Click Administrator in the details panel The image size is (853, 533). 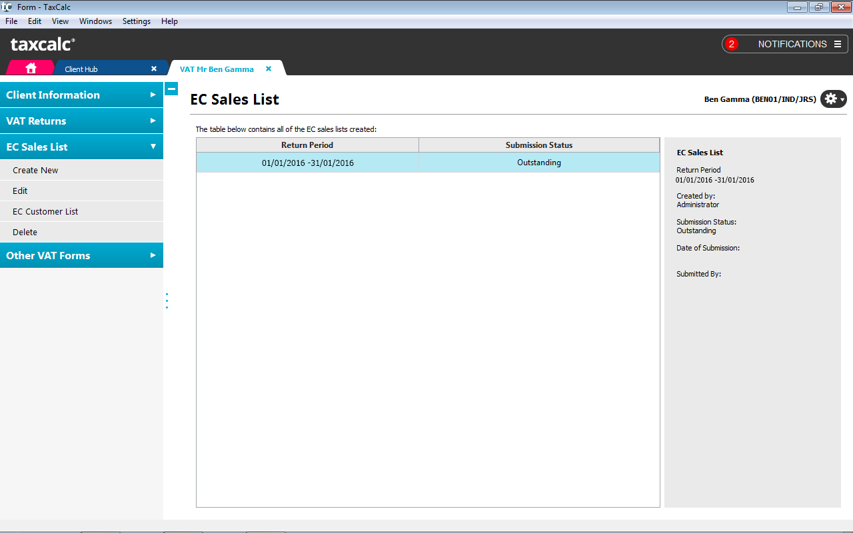click(698, 205)
